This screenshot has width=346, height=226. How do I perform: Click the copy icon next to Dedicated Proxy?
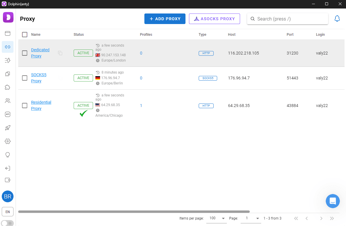[x=60, y=53]
